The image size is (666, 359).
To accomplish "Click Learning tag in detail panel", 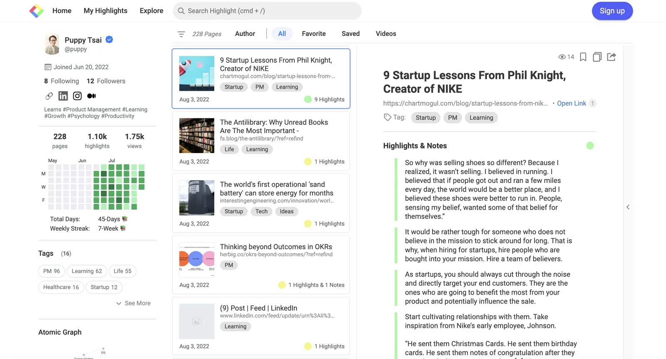I will [481, 118].
